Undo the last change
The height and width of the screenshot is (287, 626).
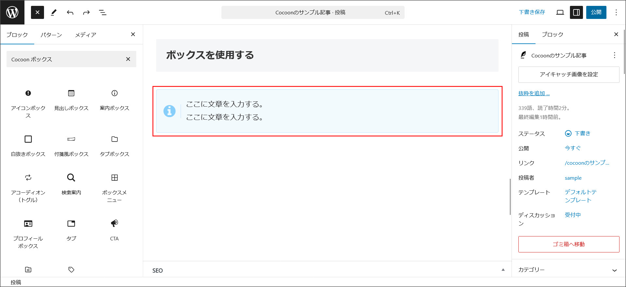pyautogui.click(x=70, y=12)
